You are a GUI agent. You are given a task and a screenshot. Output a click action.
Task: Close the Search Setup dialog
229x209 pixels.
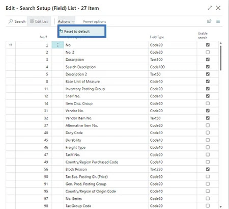[218, 8]
